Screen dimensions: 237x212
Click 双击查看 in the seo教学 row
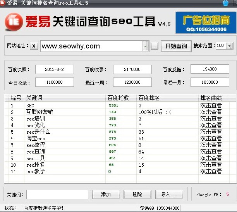(x=211, y=171)
